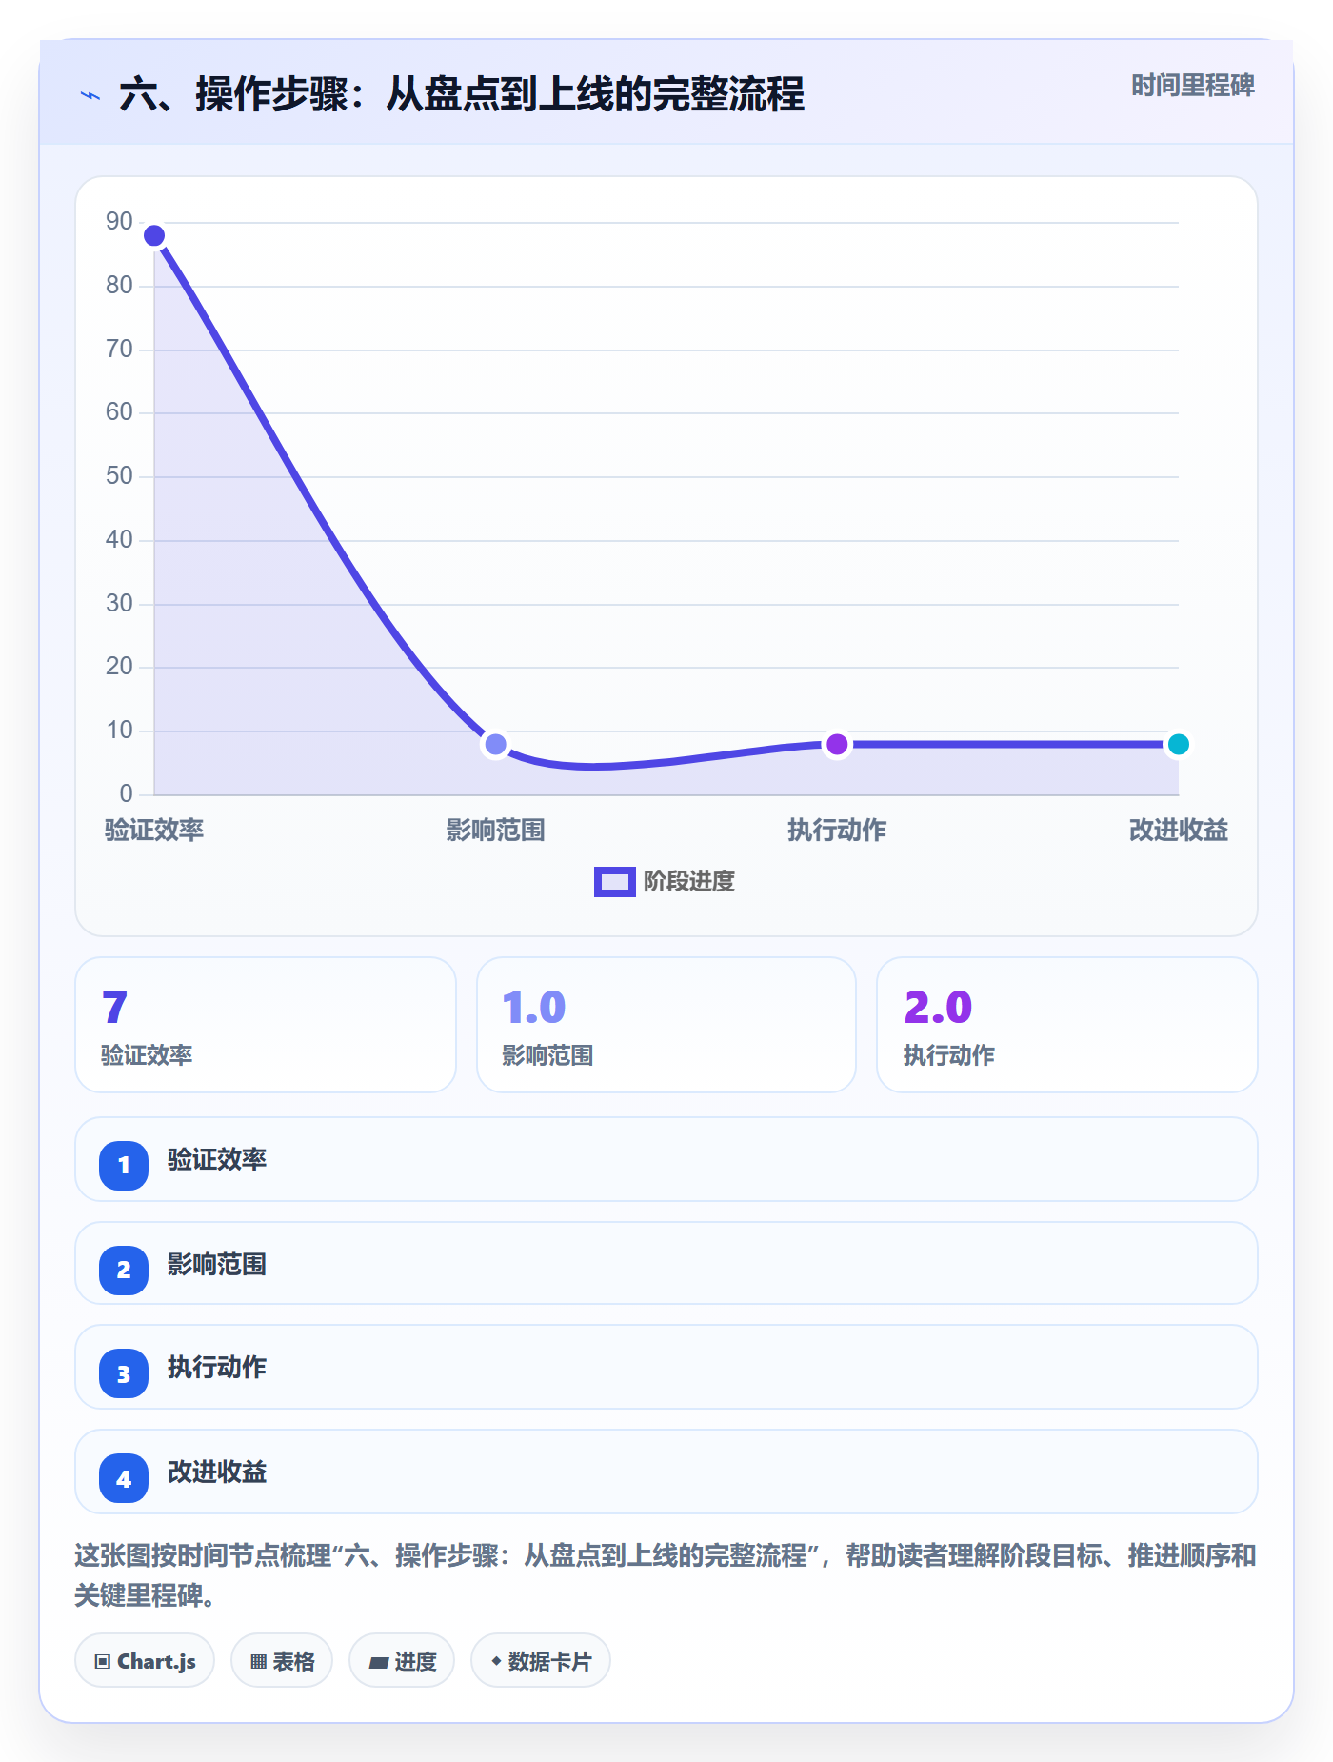Click the 表格 tag chip
1333x1762 pixels.
282,1661
